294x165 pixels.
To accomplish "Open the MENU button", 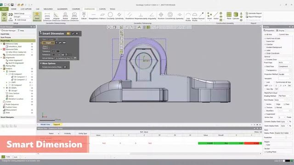I will (4, 9).
